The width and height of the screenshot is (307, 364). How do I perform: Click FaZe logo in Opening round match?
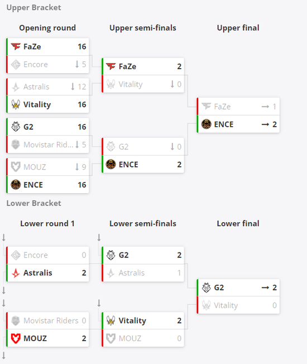click(16, 47)
